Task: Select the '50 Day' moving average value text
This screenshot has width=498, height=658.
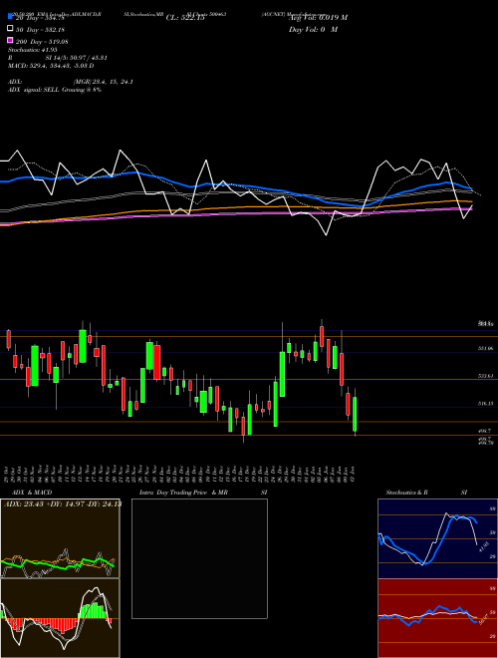Action: tap(41, 29)
